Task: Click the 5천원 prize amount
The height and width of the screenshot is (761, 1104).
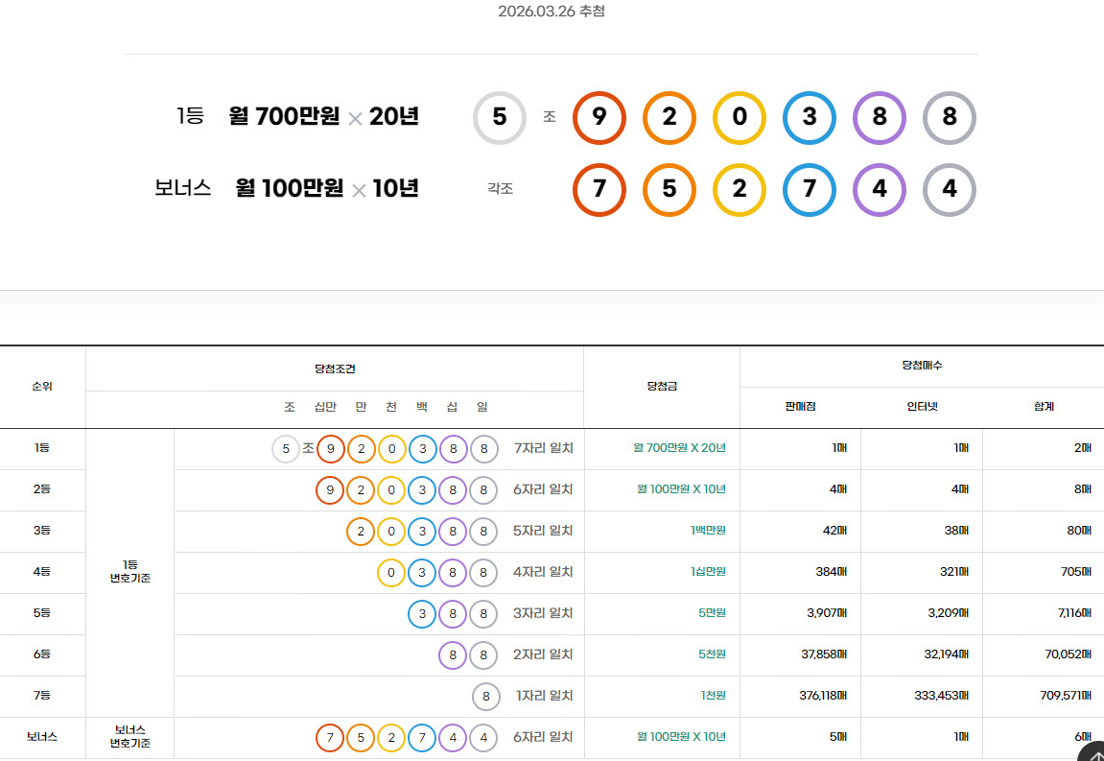Action: click(712, 654)
